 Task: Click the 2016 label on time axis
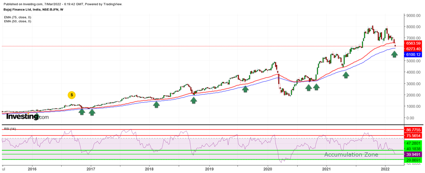(32, 169)
